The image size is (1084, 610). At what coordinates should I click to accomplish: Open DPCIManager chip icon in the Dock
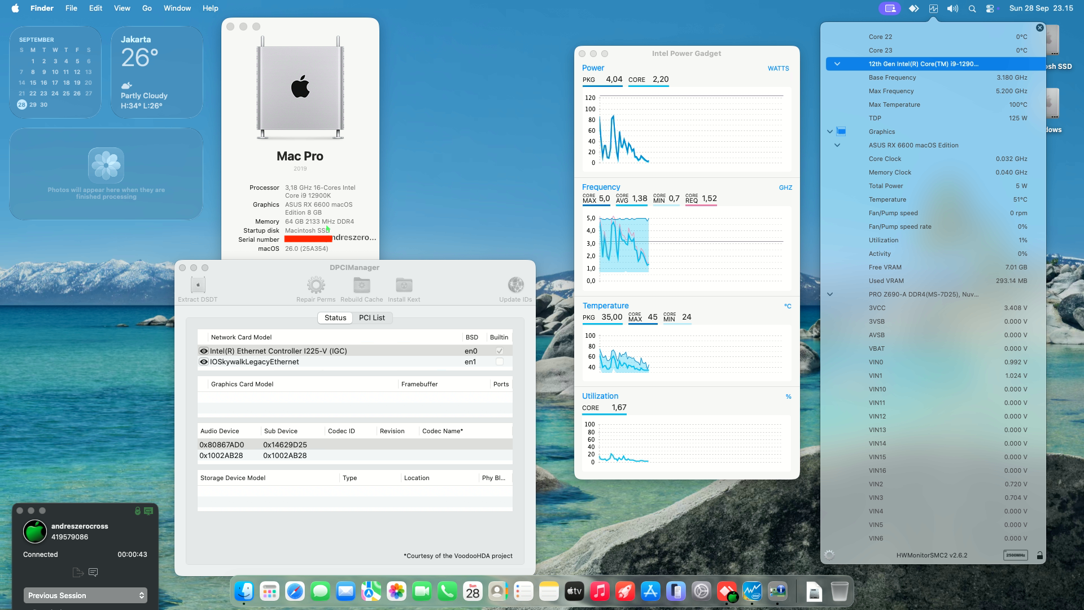point(777,591)
